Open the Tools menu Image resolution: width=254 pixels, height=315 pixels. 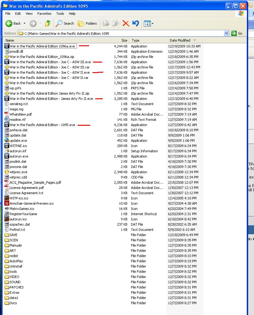60,14
